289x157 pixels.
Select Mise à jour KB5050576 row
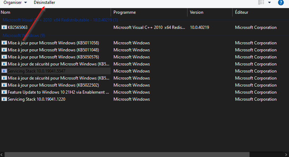(53, 57)
